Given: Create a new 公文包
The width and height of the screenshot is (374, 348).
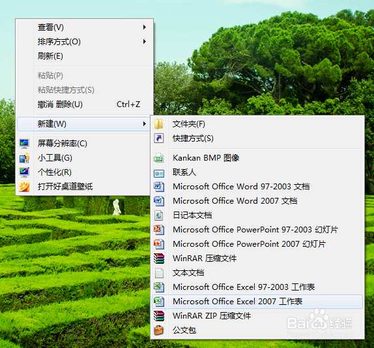Looking at the screenshot, I should click(x=257, y=330).
